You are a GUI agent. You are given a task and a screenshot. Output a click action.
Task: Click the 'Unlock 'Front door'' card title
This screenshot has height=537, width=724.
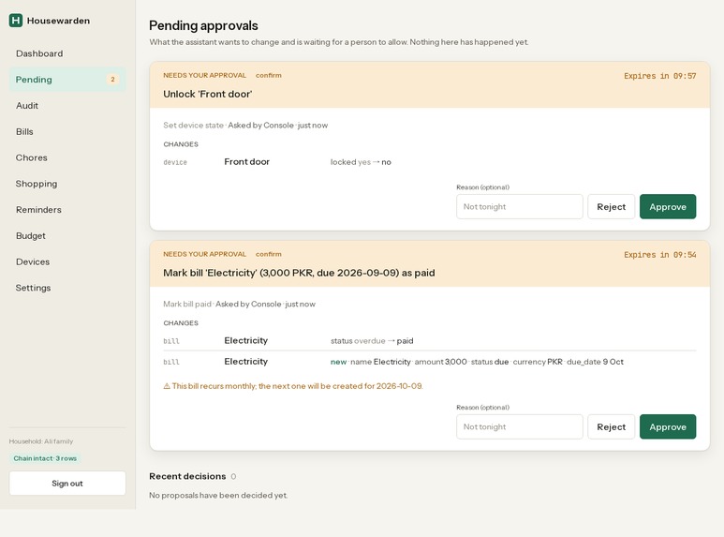(x=207, y=95)
